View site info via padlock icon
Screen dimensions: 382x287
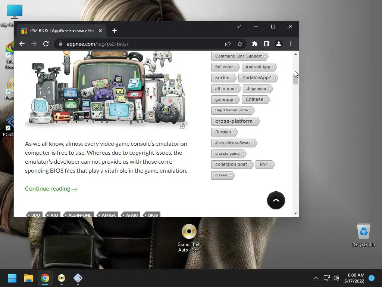(61, 44)
